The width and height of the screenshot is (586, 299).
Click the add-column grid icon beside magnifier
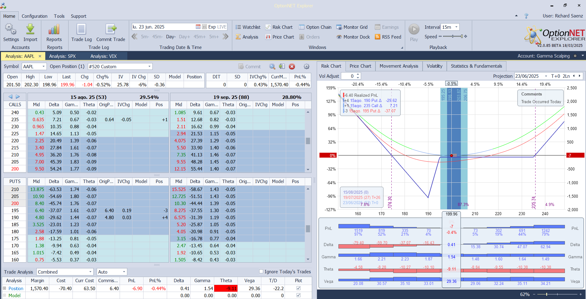click(x=282, y=66)
